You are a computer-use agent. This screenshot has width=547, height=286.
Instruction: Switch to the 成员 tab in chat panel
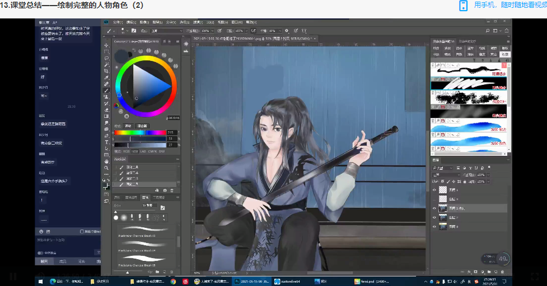pos(63,261)
